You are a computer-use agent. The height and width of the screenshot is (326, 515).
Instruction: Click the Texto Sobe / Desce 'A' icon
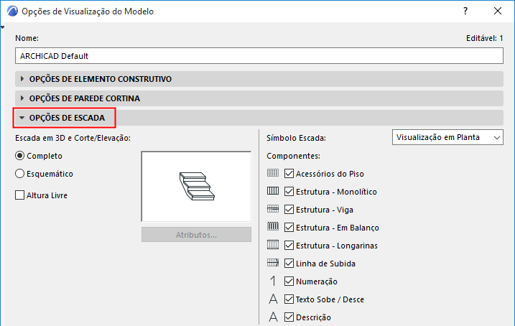(x=273, y=299)
